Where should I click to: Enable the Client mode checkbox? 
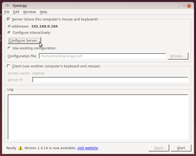(8, 66)
